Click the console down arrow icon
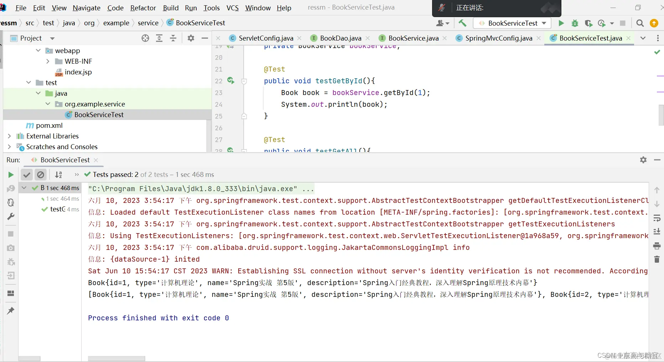This screenshot has height=362, width=664. (657, 204)
